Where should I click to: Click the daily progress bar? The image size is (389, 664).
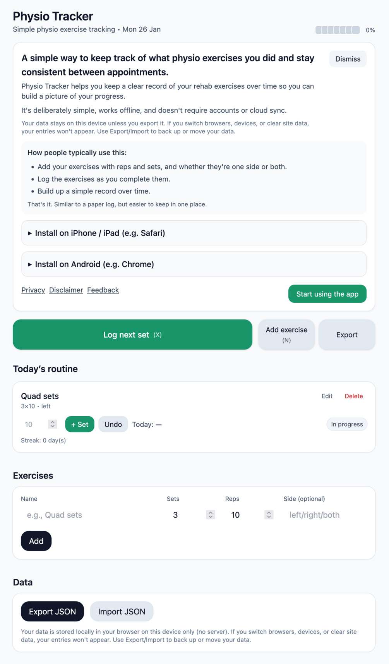tap(338, 30)
